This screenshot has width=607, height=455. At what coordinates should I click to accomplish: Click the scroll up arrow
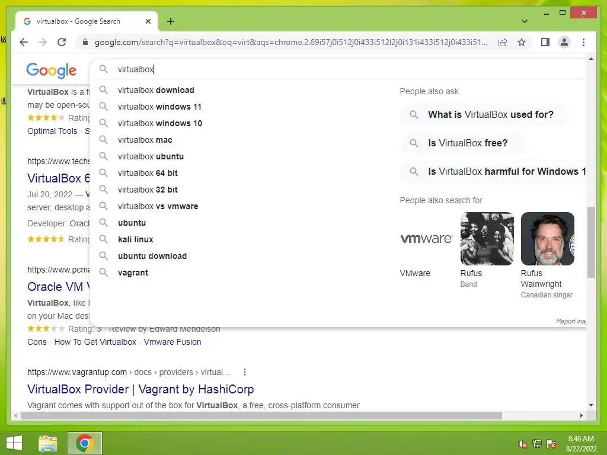[x=591, y=59]
